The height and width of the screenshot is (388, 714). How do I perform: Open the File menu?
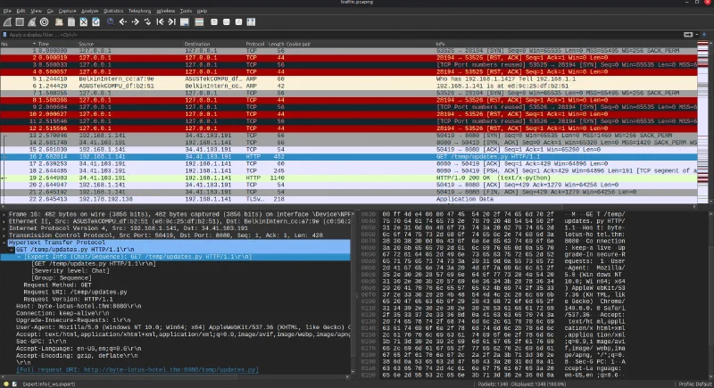pos(7,11)
